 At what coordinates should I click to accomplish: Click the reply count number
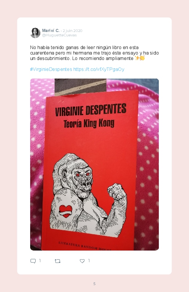pos(40,260)
